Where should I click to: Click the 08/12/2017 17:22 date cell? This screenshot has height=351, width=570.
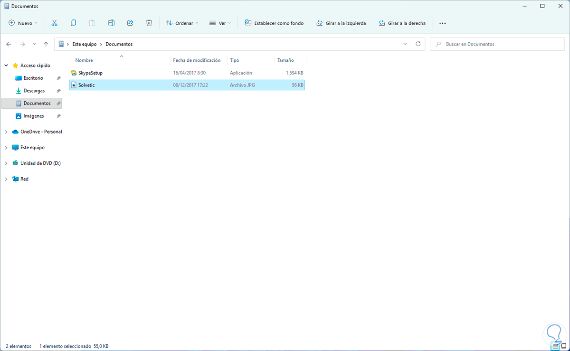[190, 85]
